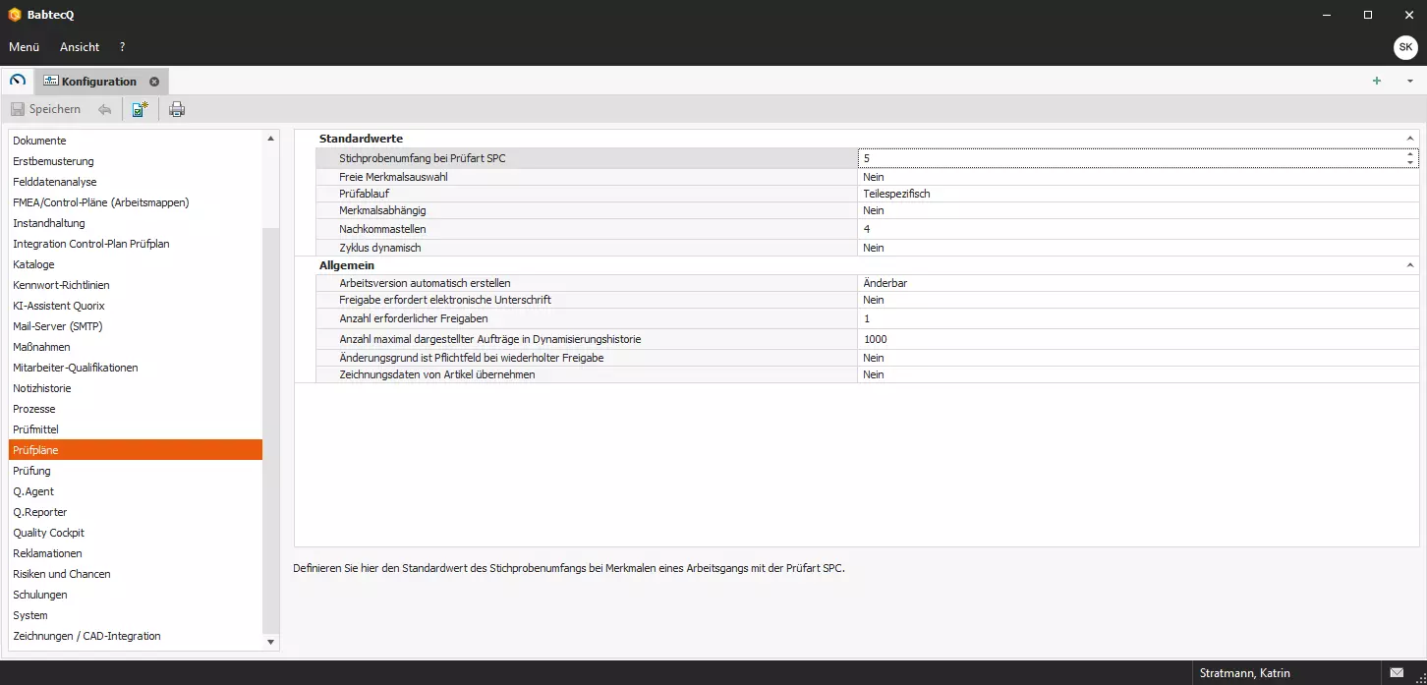
Task: Click Zyklus dynamisch value Nein
Action: pos(1138,248)
